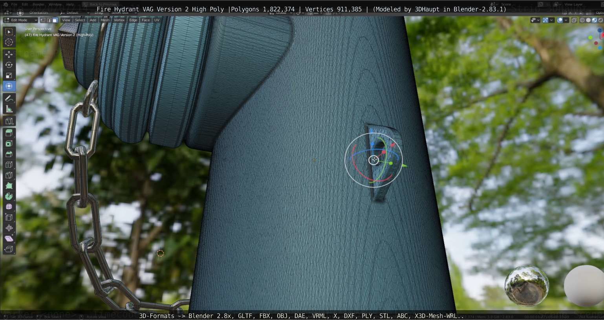Screen dimensions: 604x320
Task: Switch to rendered shading
Action: 600,20
